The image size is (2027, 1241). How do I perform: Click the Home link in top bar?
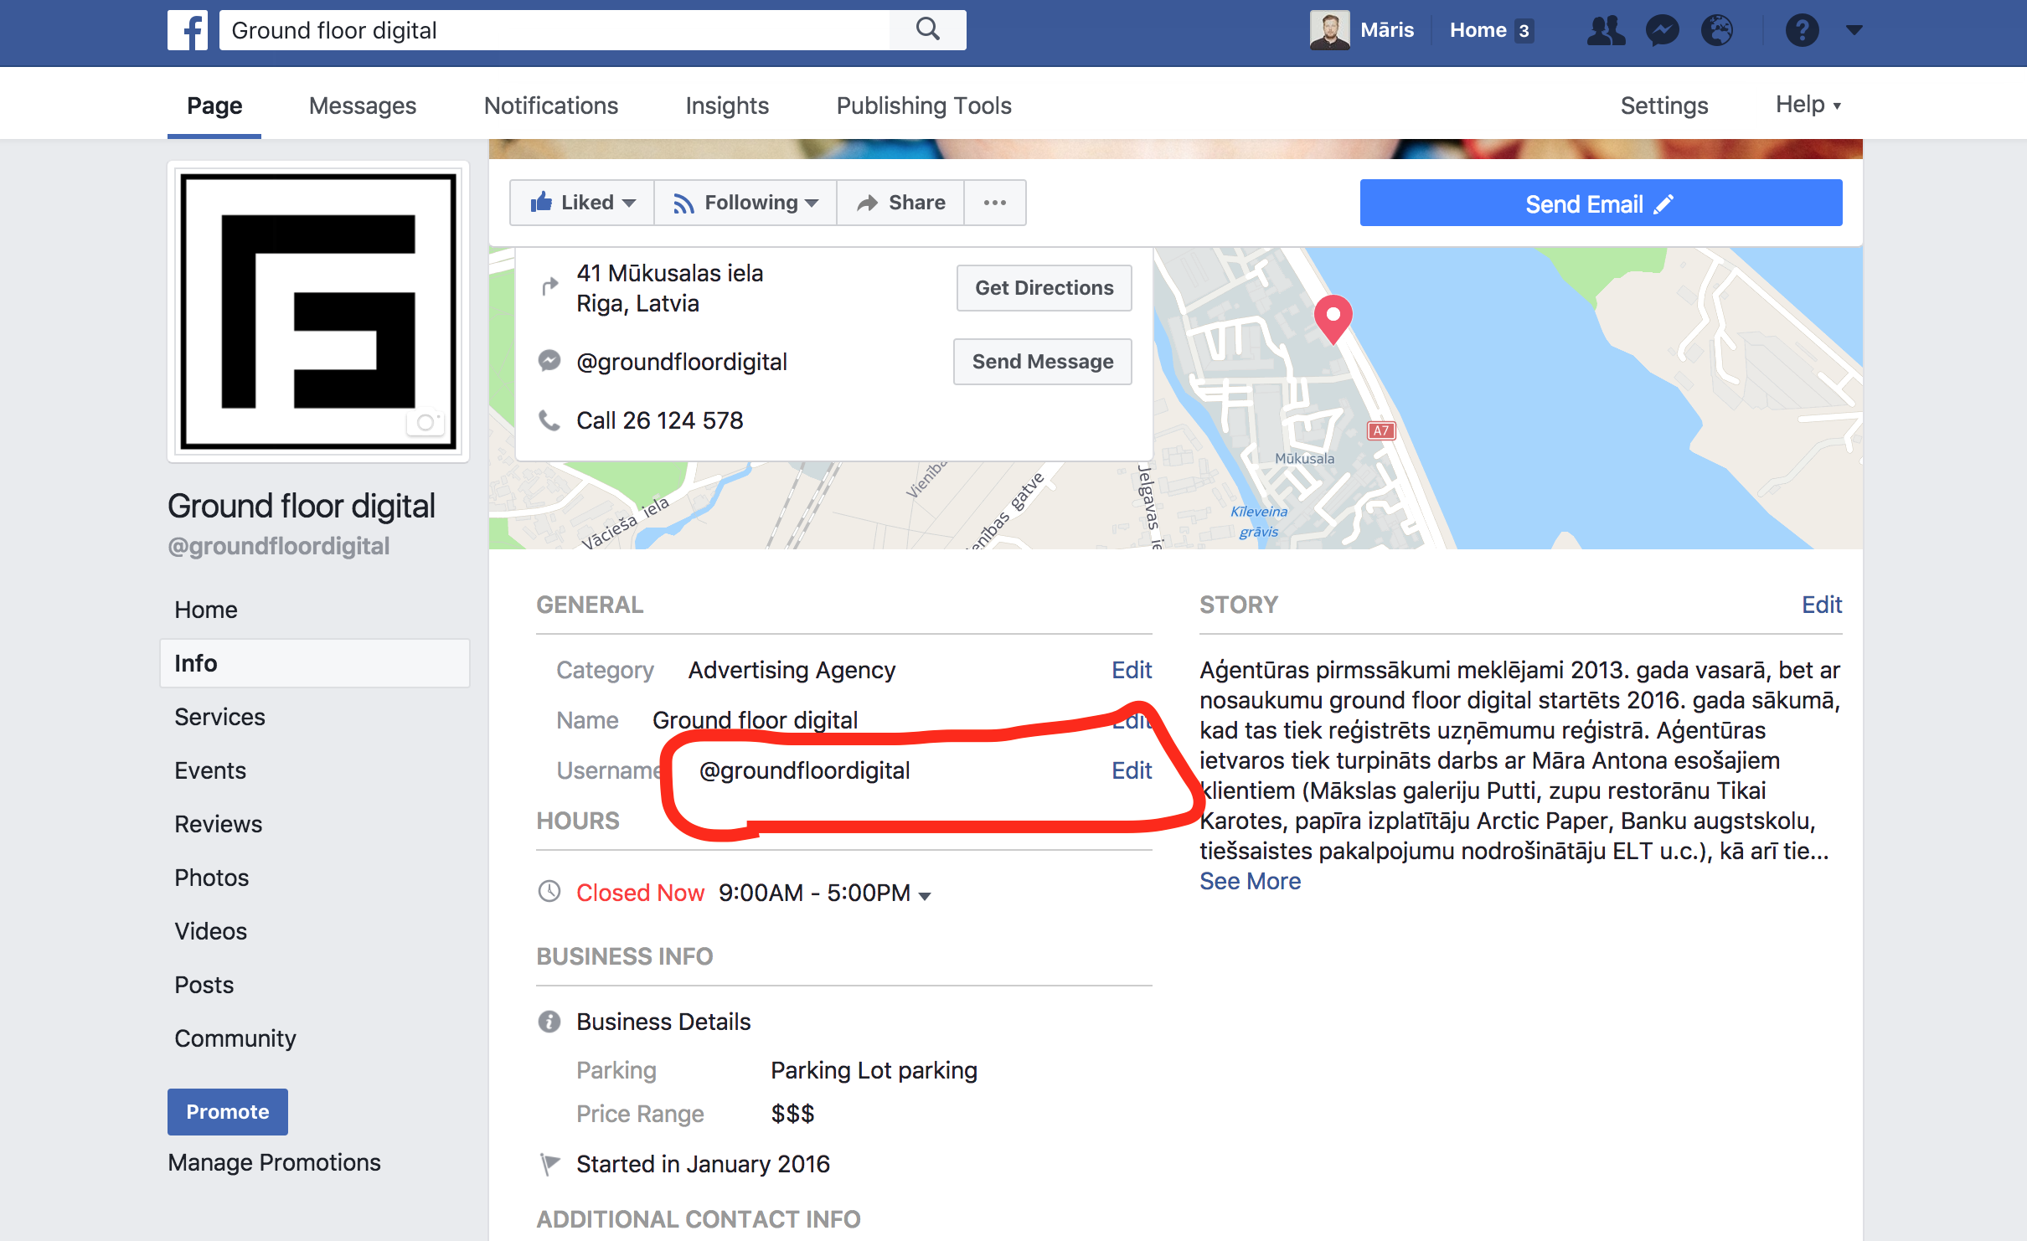1478,30
